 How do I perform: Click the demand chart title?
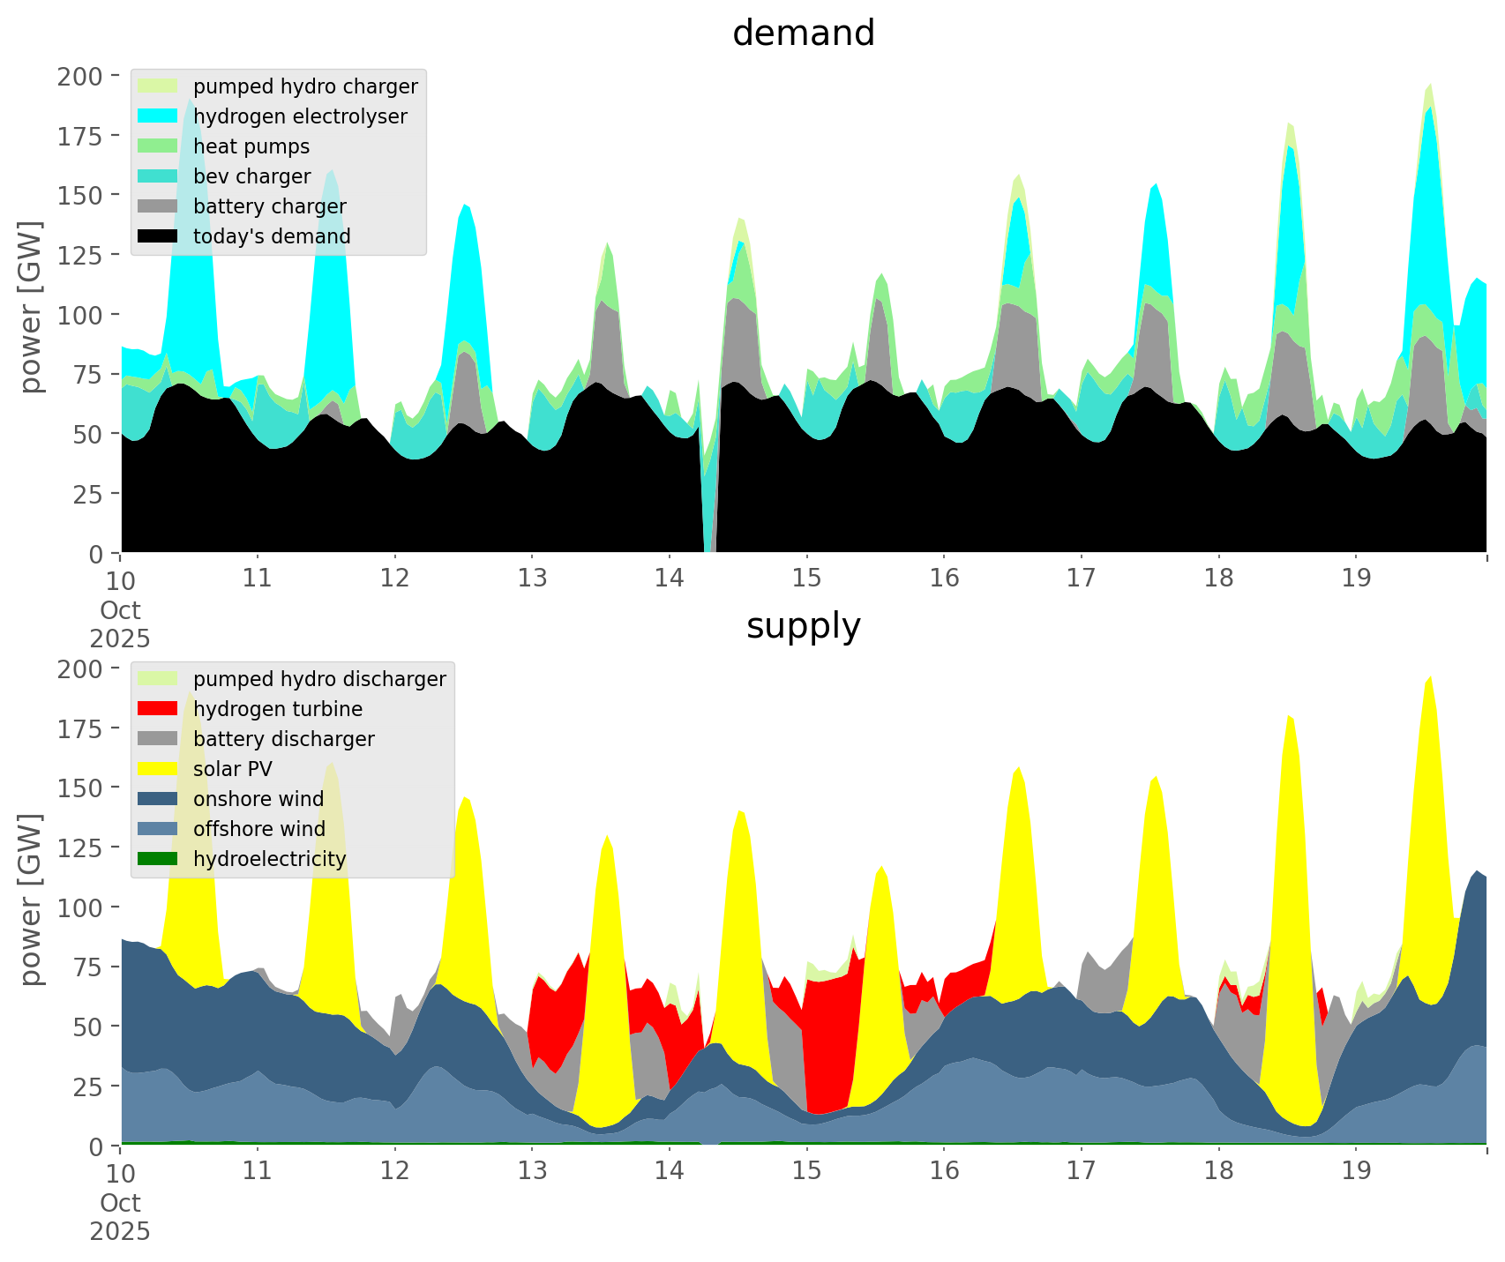click(803, 34)
